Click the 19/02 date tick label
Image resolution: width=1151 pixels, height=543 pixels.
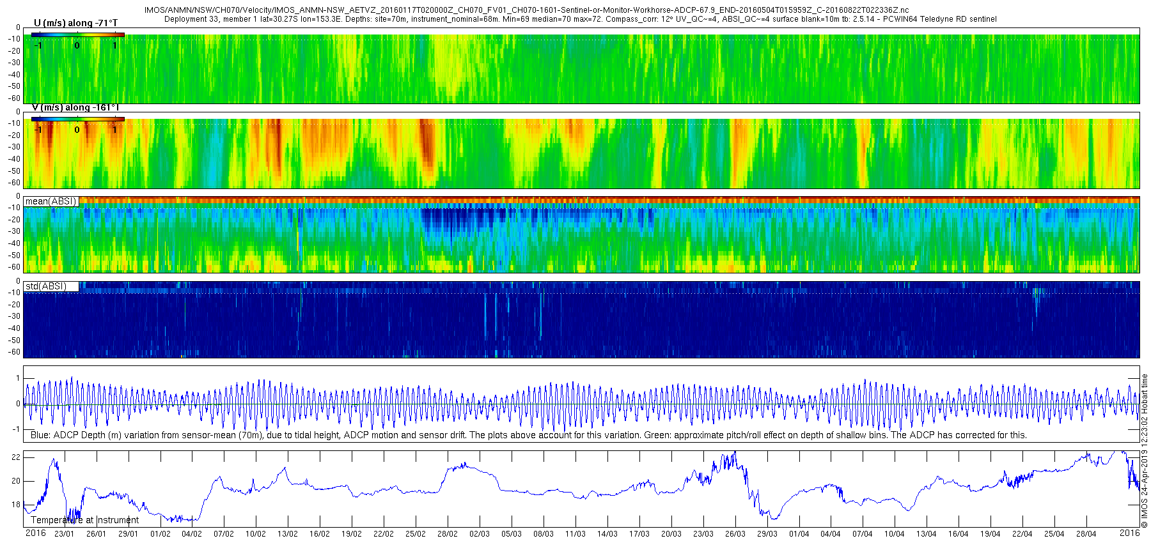[352, 534]
